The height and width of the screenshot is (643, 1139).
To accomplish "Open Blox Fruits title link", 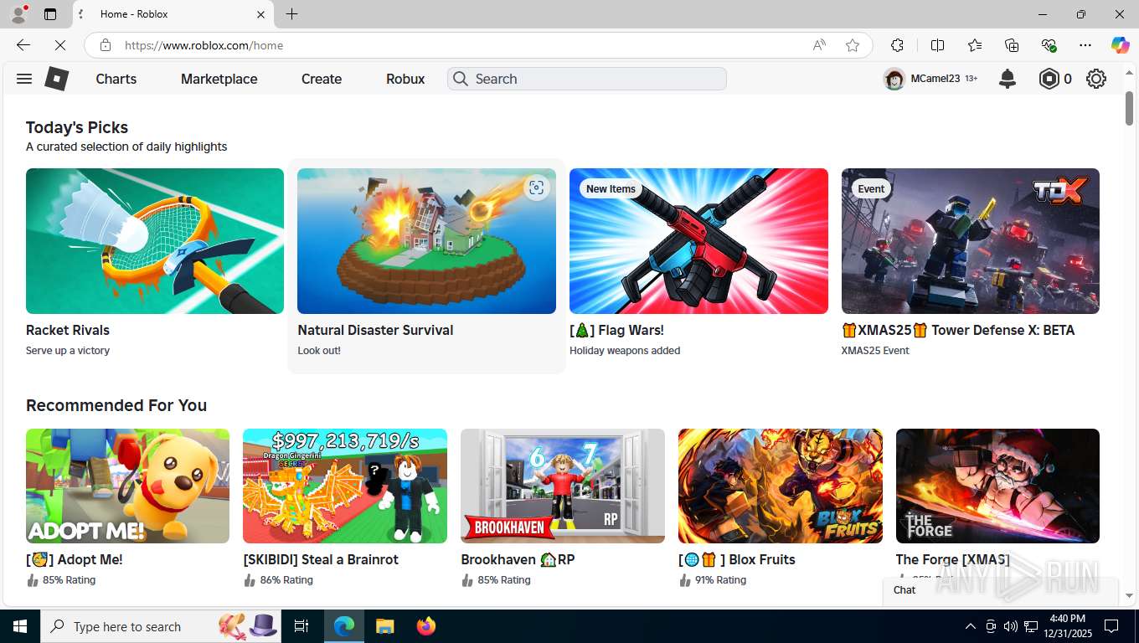I will (x=737, y=559).
